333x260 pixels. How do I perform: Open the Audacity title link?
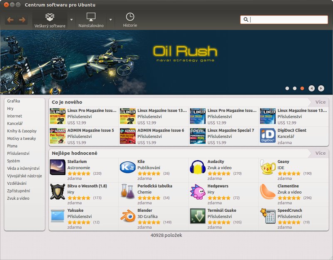coord(216,161)
